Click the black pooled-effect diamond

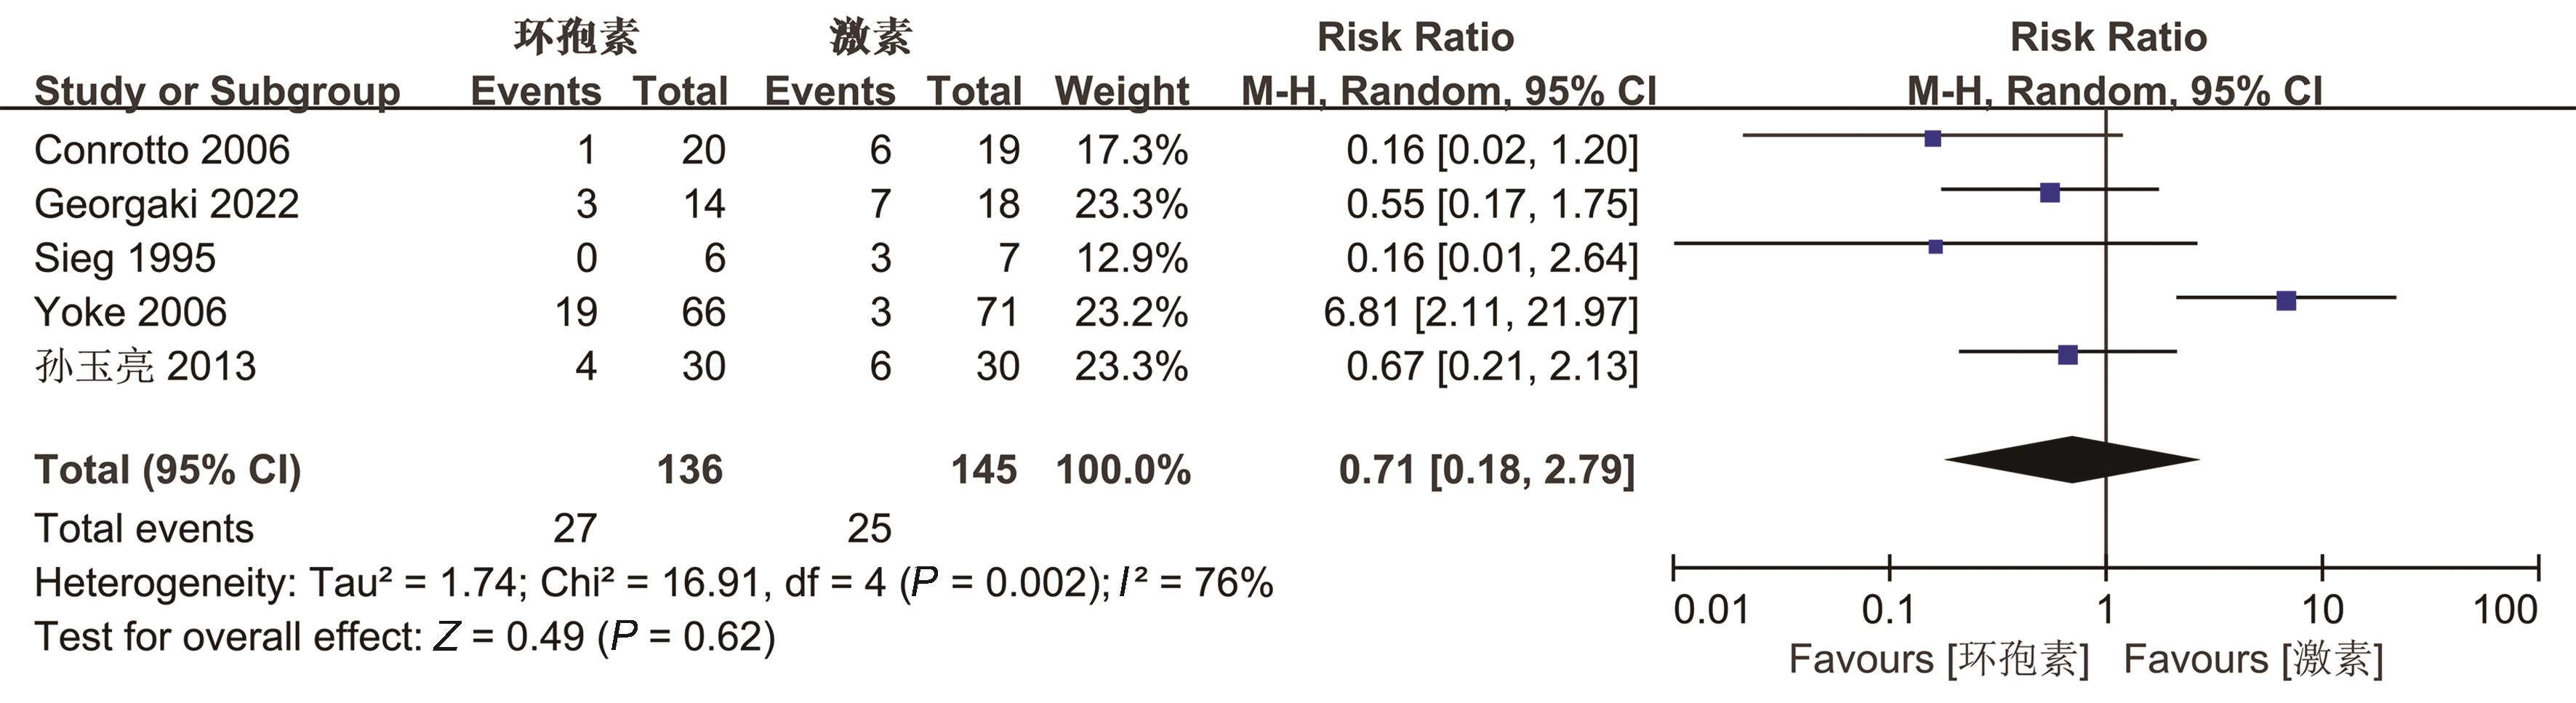(x=2071, y=460)
